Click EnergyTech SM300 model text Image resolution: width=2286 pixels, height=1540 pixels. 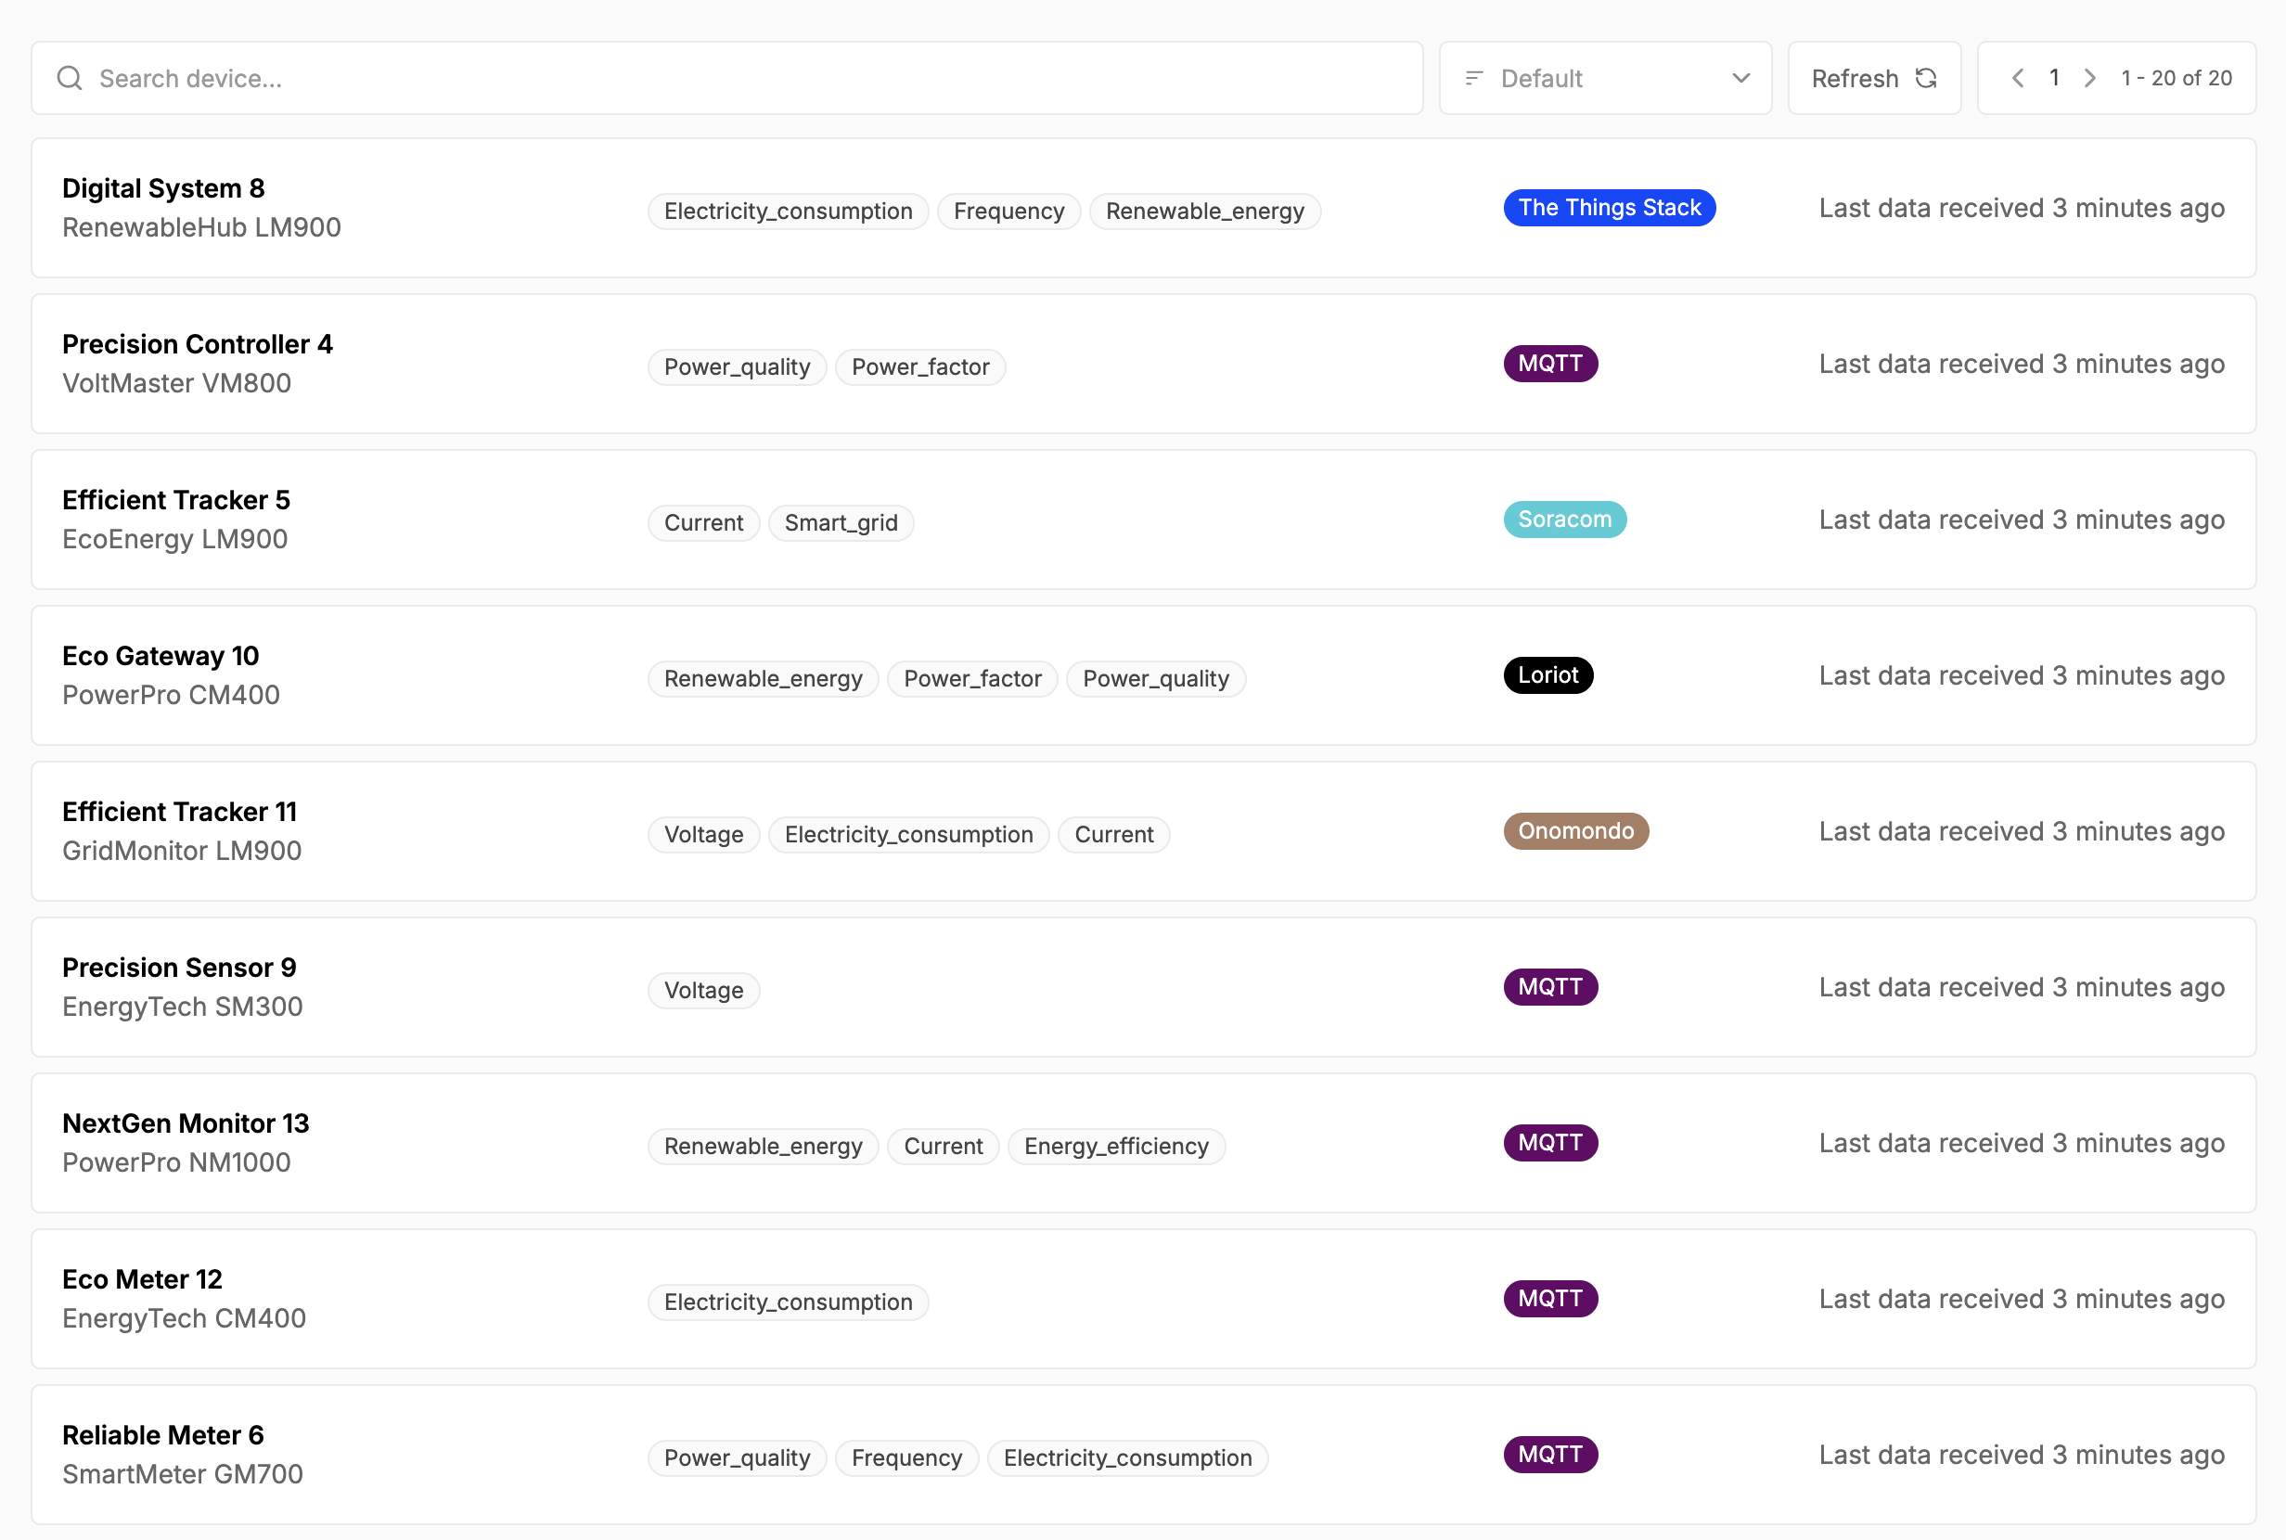[182, 1007]
